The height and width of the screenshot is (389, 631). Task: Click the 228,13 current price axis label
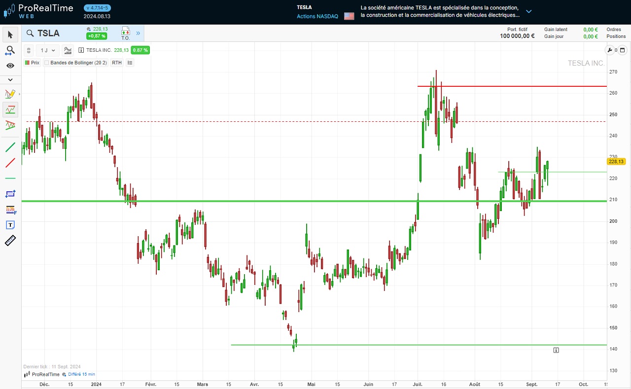[617, 162]
